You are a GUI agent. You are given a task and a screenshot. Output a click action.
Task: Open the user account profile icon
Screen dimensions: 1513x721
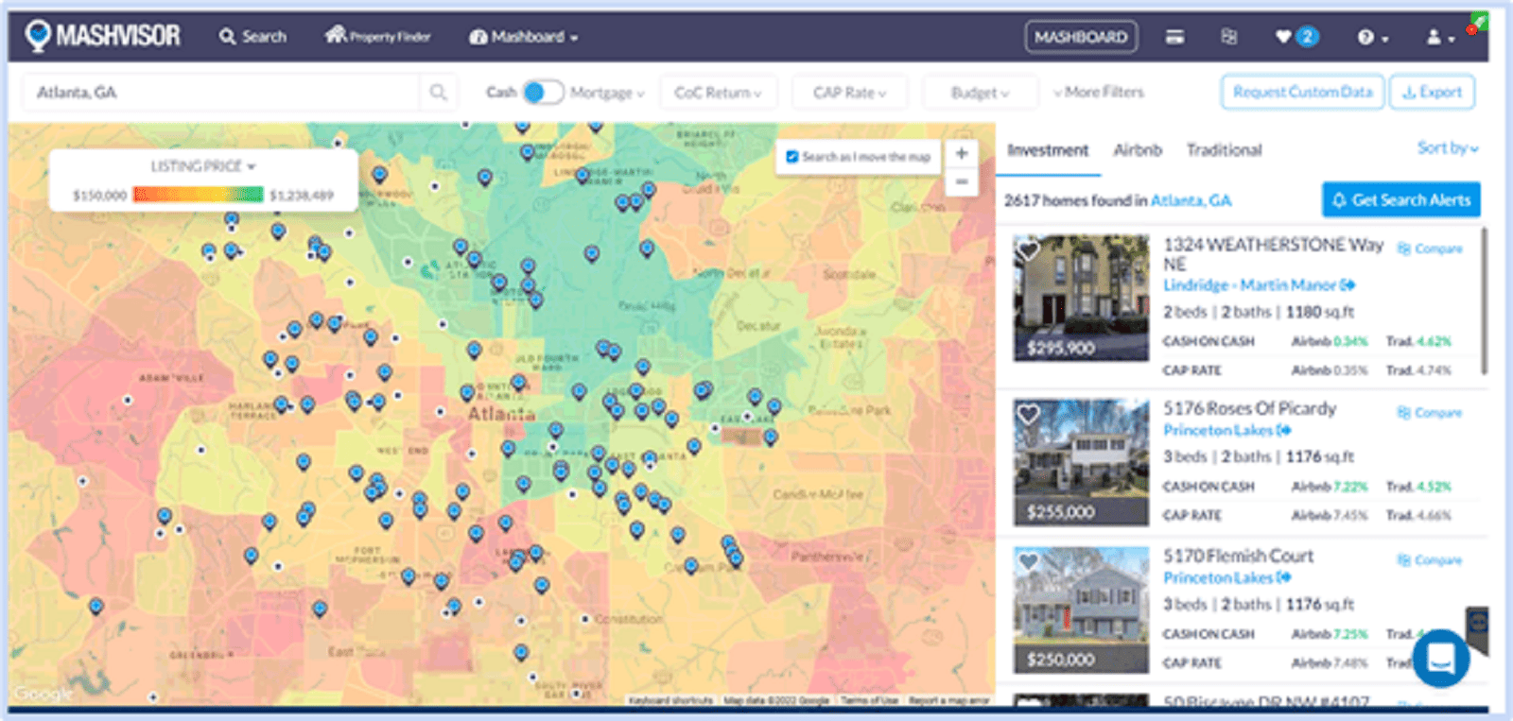[1435, 38]
